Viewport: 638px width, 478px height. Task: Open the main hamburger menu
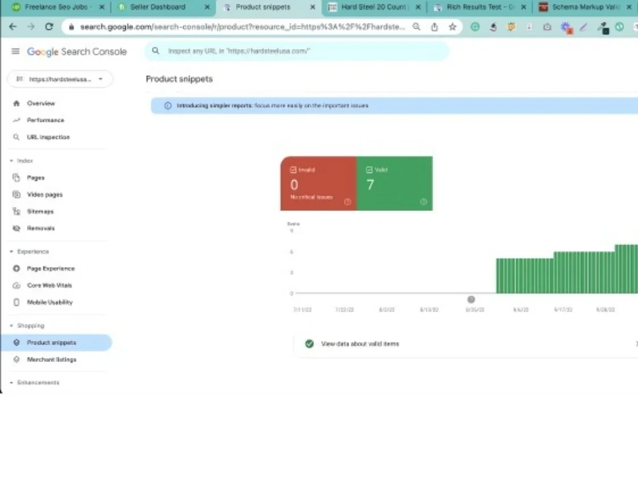click(x=15, y=51)
